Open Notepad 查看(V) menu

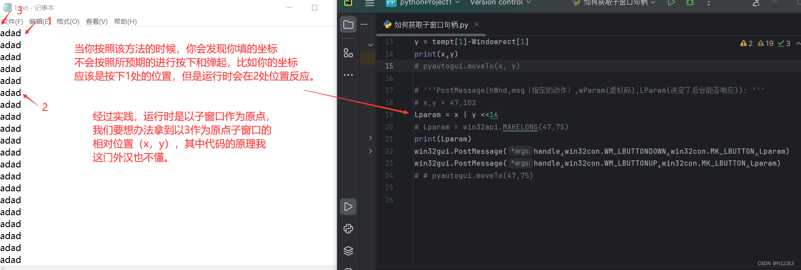point(96,21)
